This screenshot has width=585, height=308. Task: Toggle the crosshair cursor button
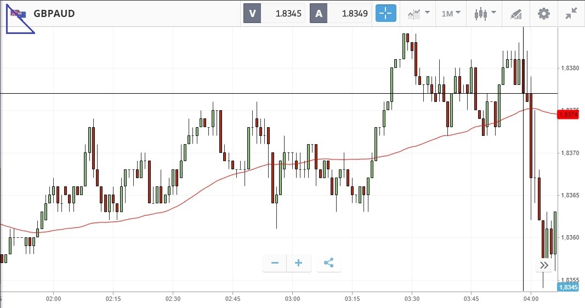click(x=385, y=14)
